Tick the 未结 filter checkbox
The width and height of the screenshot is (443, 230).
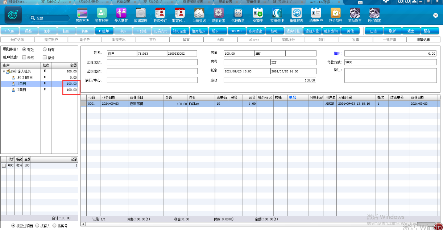click(24, 57)
